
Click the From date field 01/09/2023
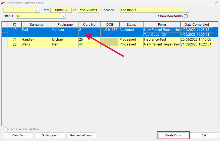click(61, 10)
